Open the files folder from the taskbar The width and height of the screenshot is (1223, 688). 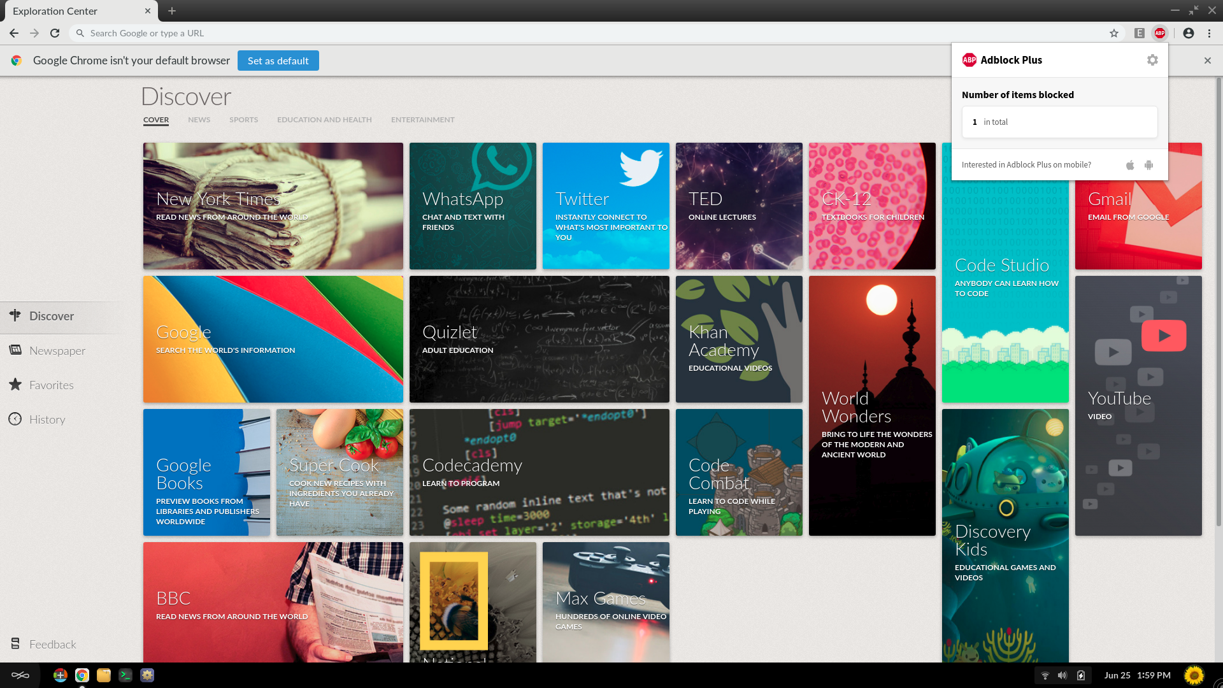pos(104,675)
